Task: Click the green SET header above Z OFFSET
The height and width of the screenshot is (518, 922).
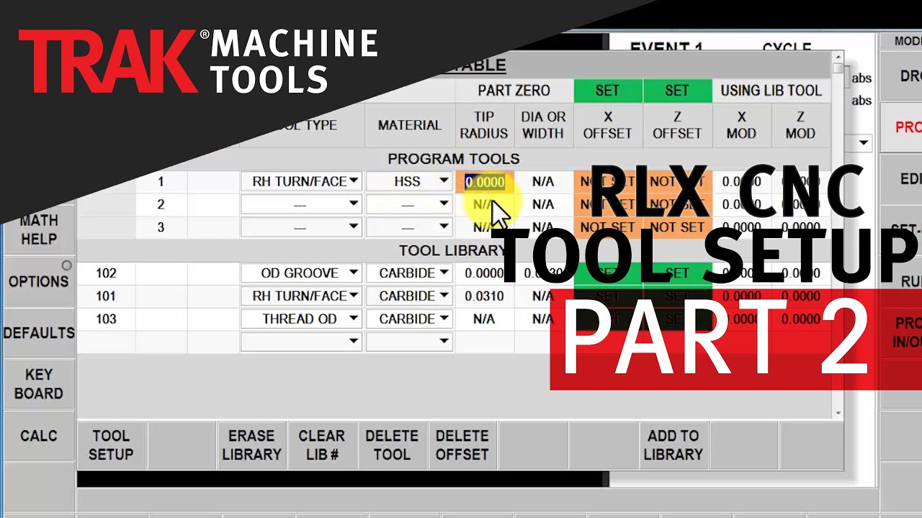Action: click(x=676, y=91)
